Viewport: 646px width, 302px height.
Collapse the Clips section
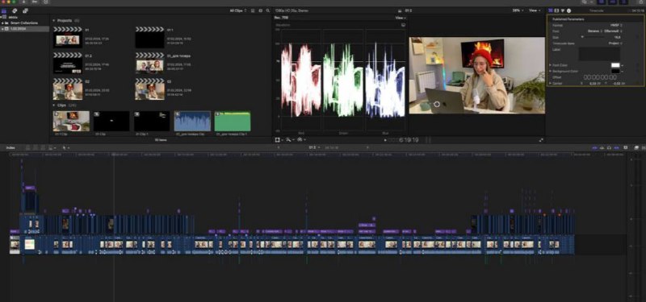(x=53, y=105)
